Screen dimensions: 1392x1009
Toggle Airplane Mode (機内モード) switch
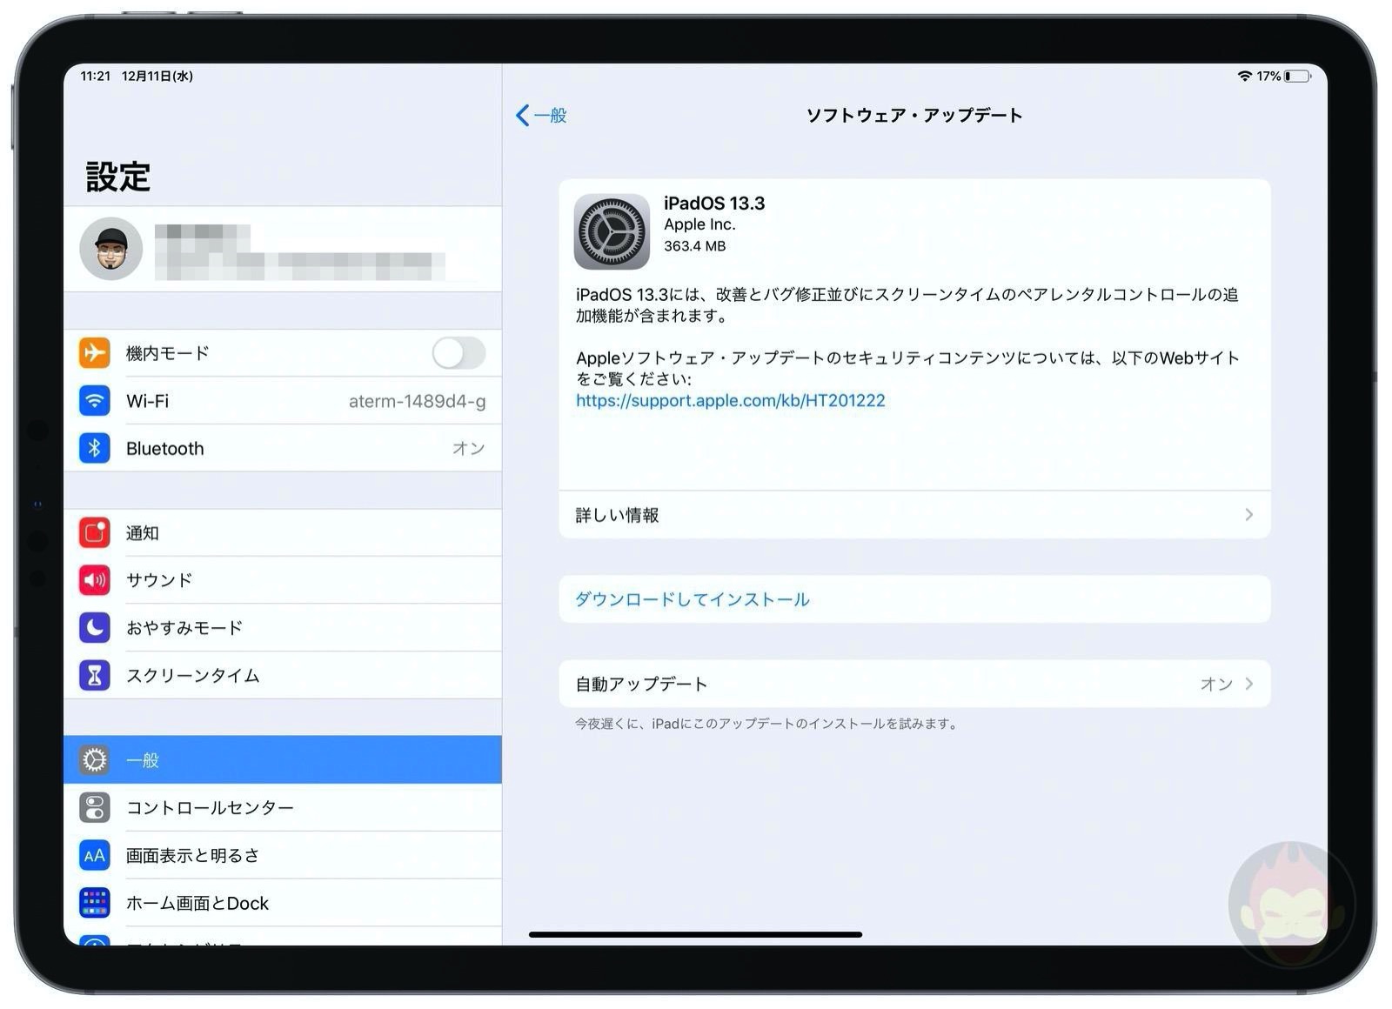458,353
